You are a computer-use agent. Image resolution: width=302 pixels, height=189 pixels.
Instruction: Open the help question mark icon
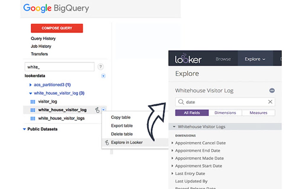(x=101, y=67)
